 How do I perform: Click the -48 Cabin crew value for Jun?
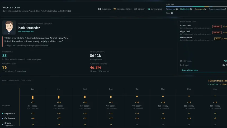[x=33, y=118]
